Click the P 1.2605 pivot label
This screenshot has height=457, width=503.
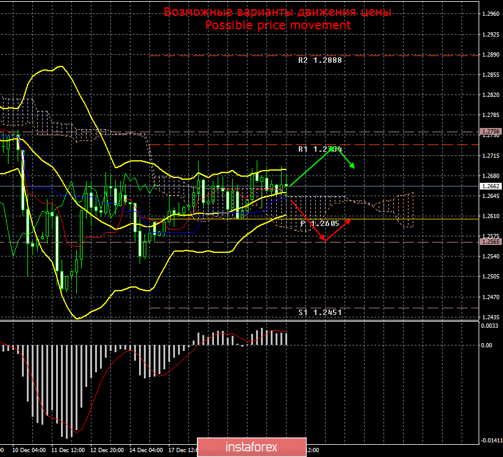click(x=320, y=224)
